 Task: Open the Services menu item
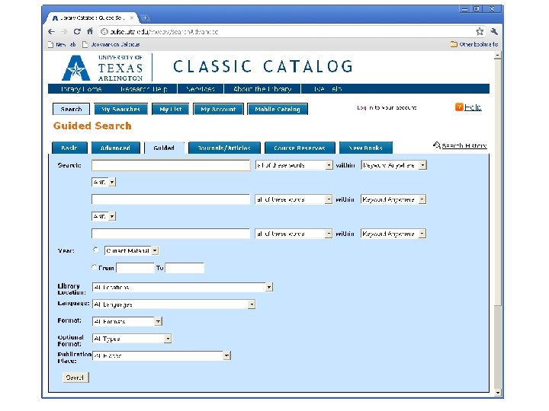pos(201,89)
